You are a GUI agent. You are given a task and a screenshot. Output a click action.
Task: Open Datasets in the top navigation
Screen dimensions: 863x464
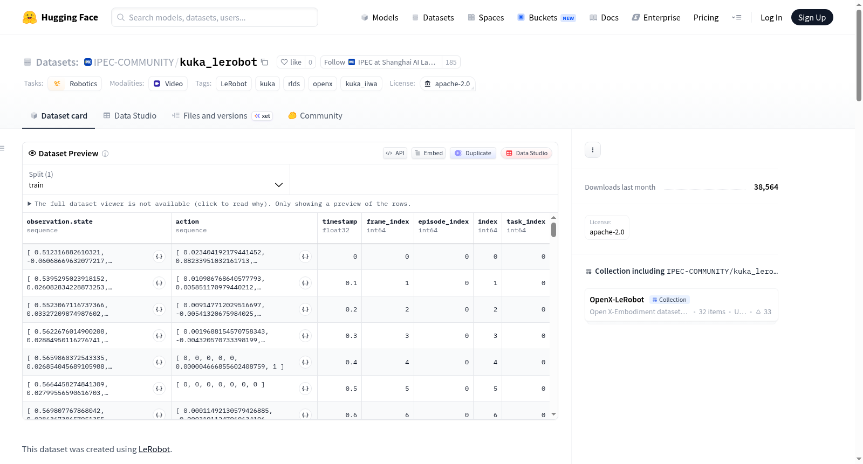(433, 17)
